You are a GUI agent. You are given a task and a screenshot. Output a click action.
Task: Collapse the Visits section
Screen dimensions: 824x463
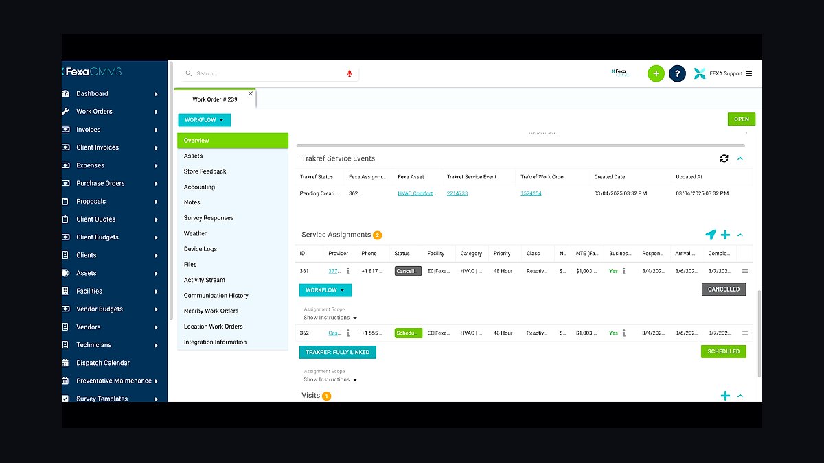coord(740,396)
